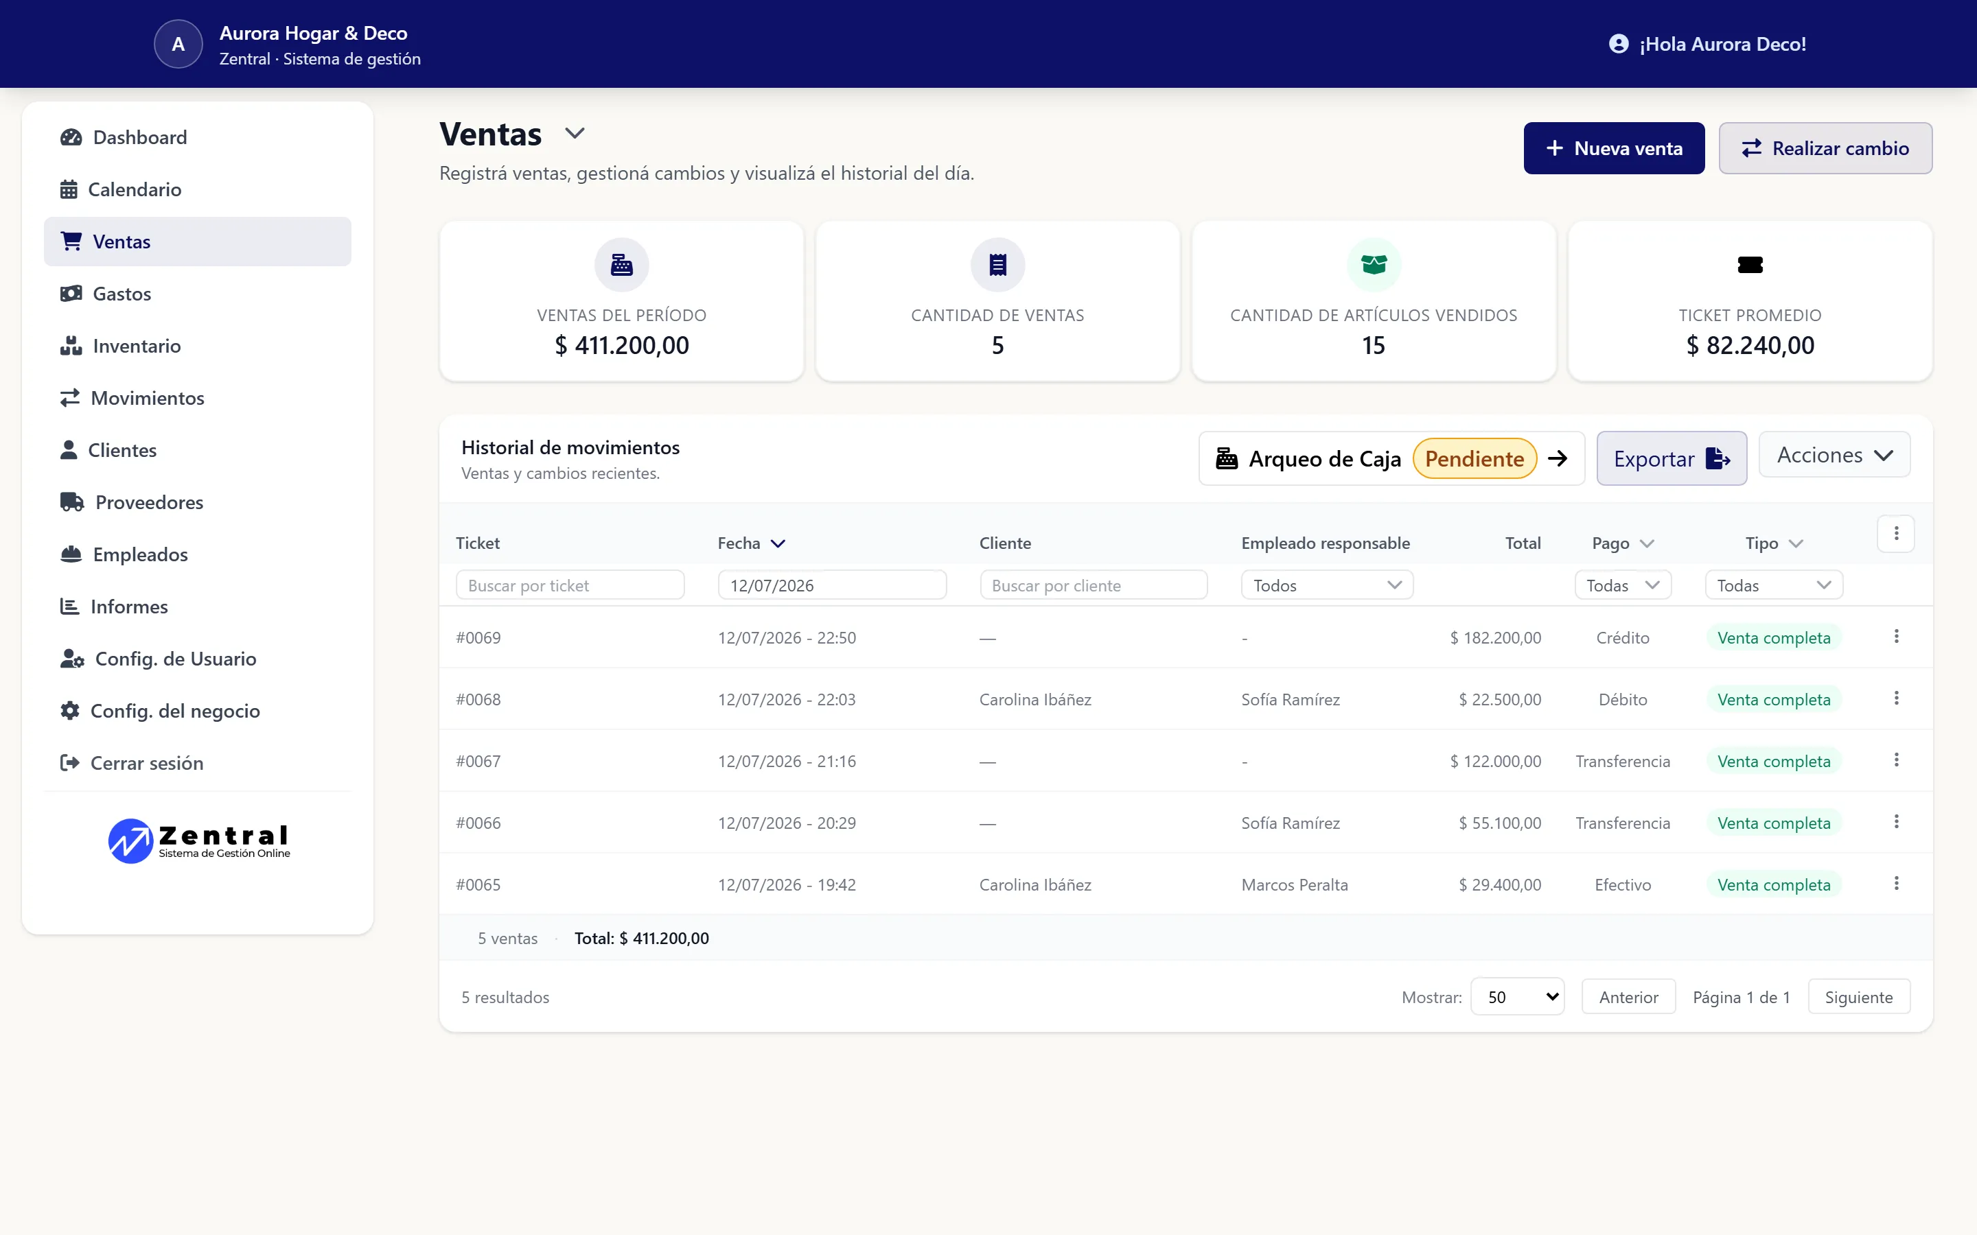Screen dimensions: 1977x1235
Task: Expand the chevron next to Ventas title
Action: coord(575,133)
